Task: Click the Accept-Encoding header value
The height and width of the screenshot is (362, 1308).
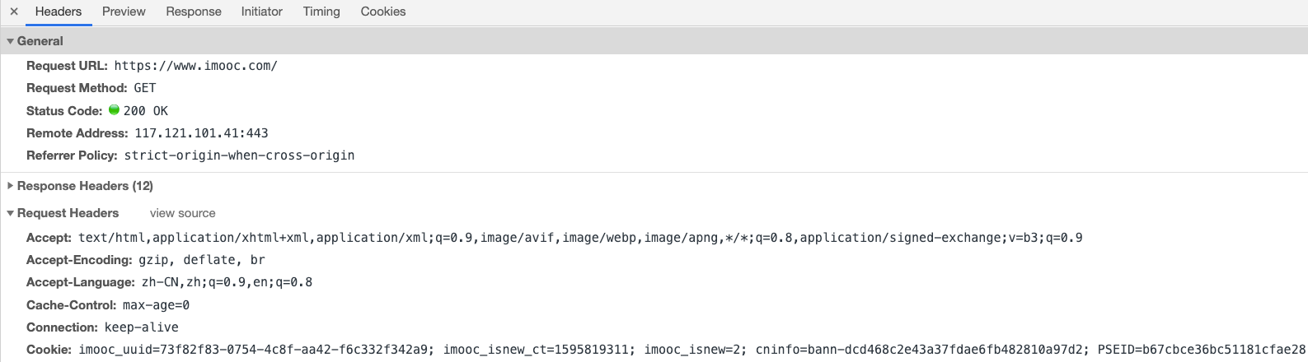Action: click(202, 260)
